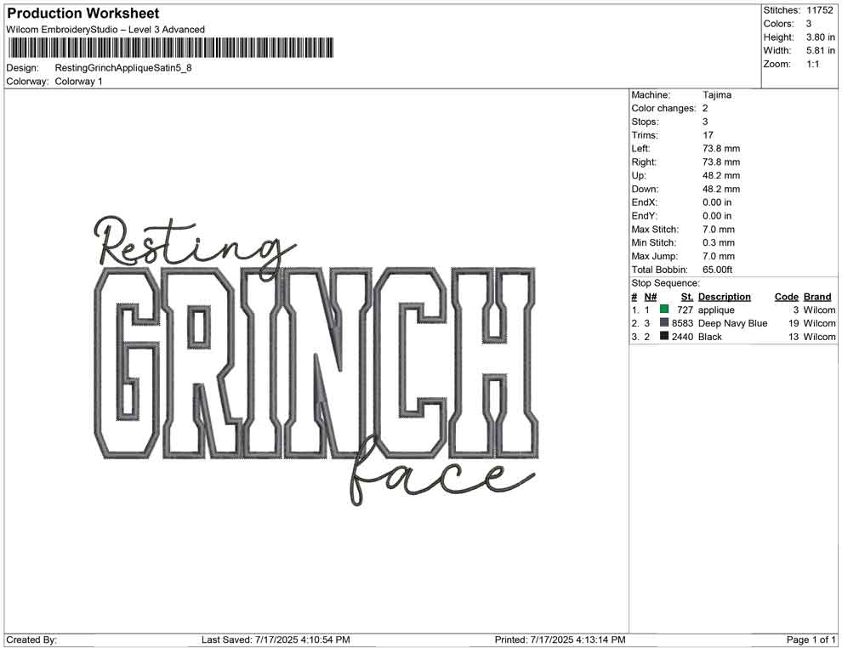Viewport: 842px width, 648px height.
Task: Select the Width value '5.81 in'
Action: coord(821,50)
